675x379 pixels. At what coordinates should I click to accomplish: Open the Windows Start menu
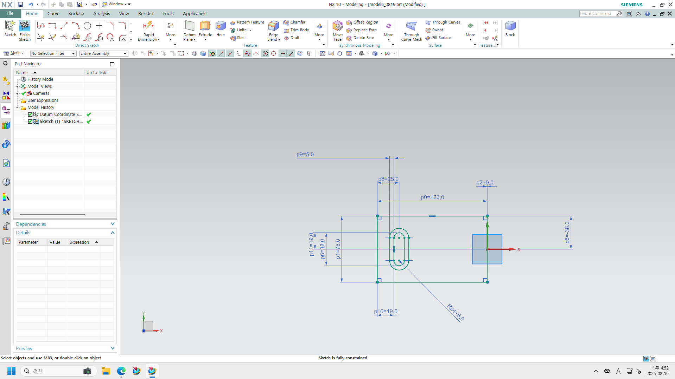pos(11,371)
